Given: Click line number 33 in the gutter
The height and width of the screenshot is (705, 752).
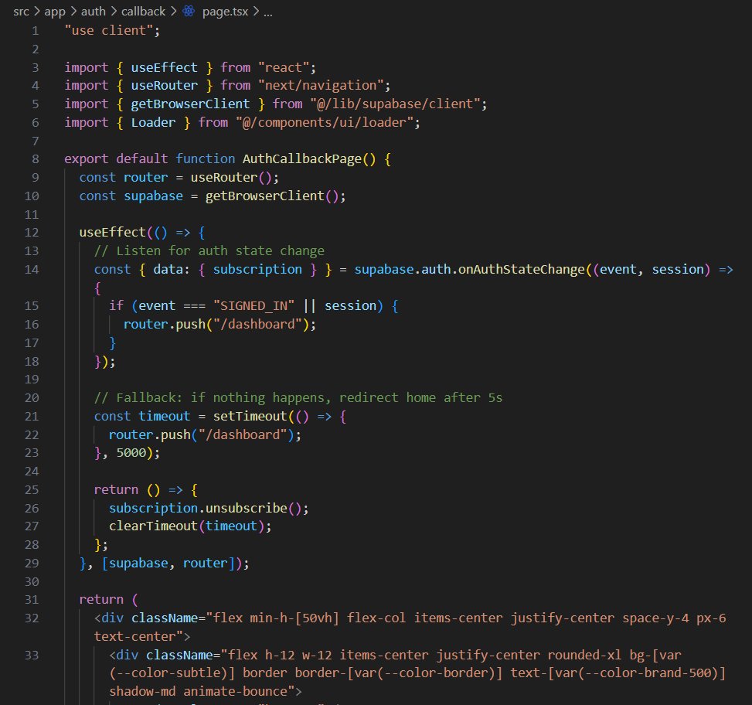Looking at the screenshot, I should click(32, 655).
